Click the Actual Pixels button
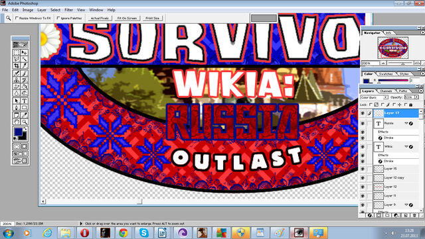This screenshot has height=239, width=425. click(100, 18)
